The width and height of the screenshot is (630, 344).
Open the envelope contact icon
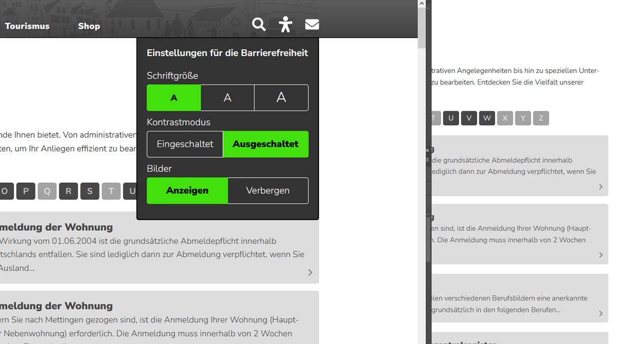pyautogui.click(x=312, y=25)
